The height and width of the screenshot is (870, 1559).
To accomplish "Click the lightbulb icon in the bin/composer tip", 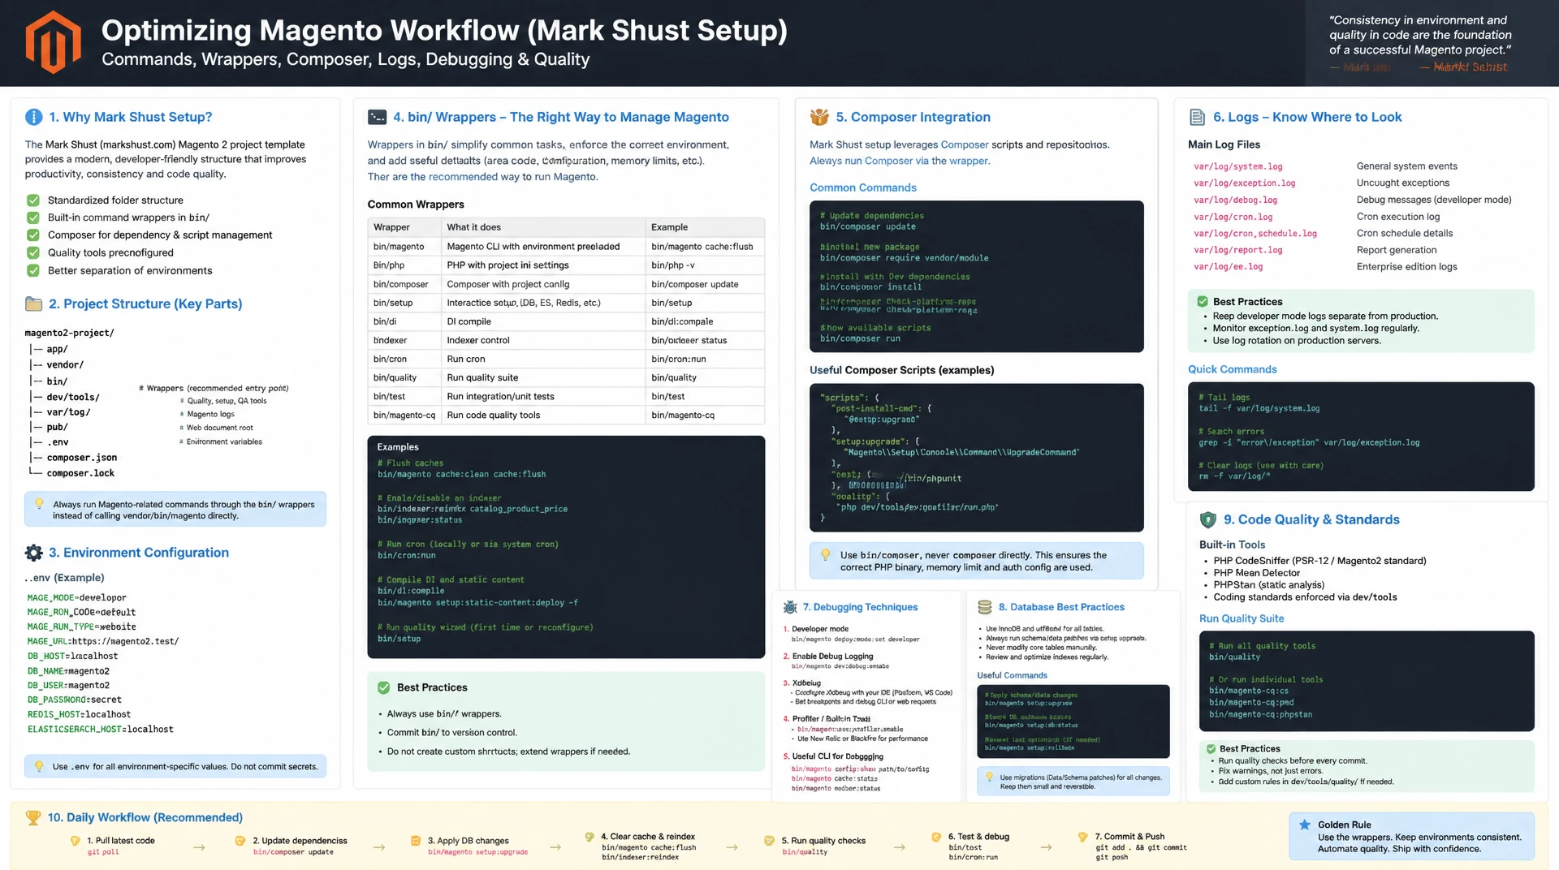I will point(825,555).
